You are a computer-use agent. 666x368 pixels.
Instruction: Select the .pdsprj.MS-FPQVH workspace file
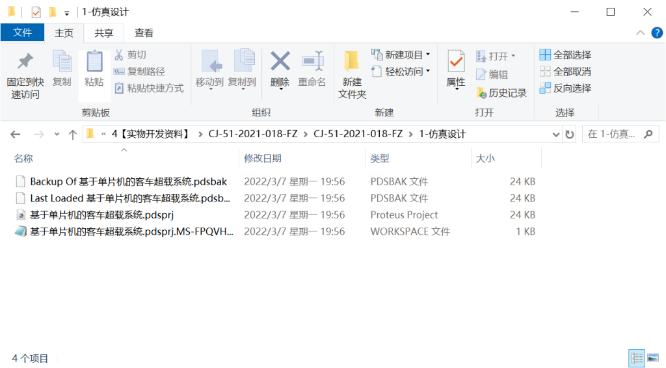[x=131, y=231]
